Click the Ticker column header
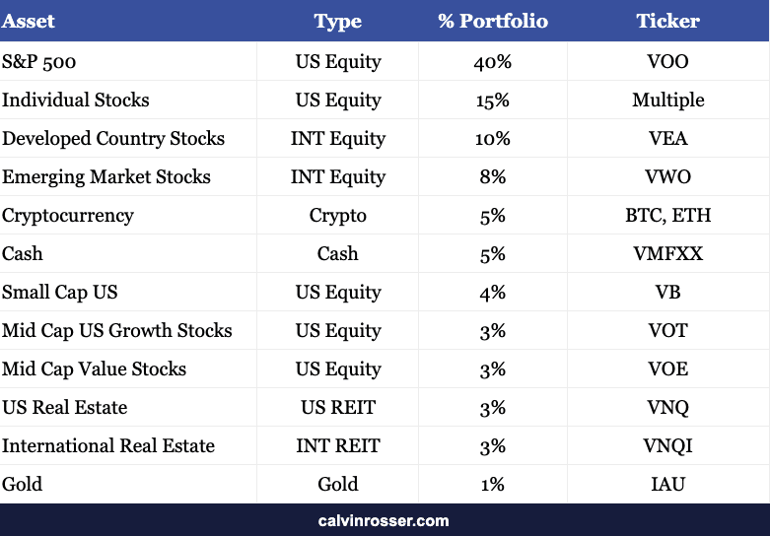 click(667, 21)
